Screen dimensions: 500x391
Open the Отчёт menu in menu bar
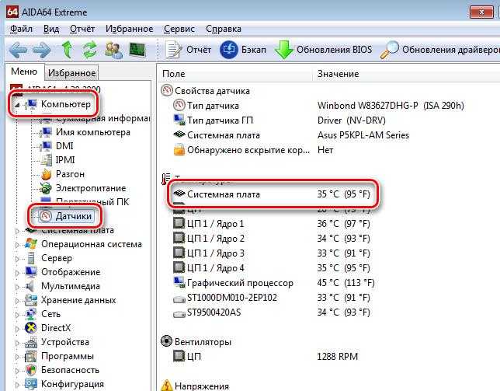(x=82, y=29)
